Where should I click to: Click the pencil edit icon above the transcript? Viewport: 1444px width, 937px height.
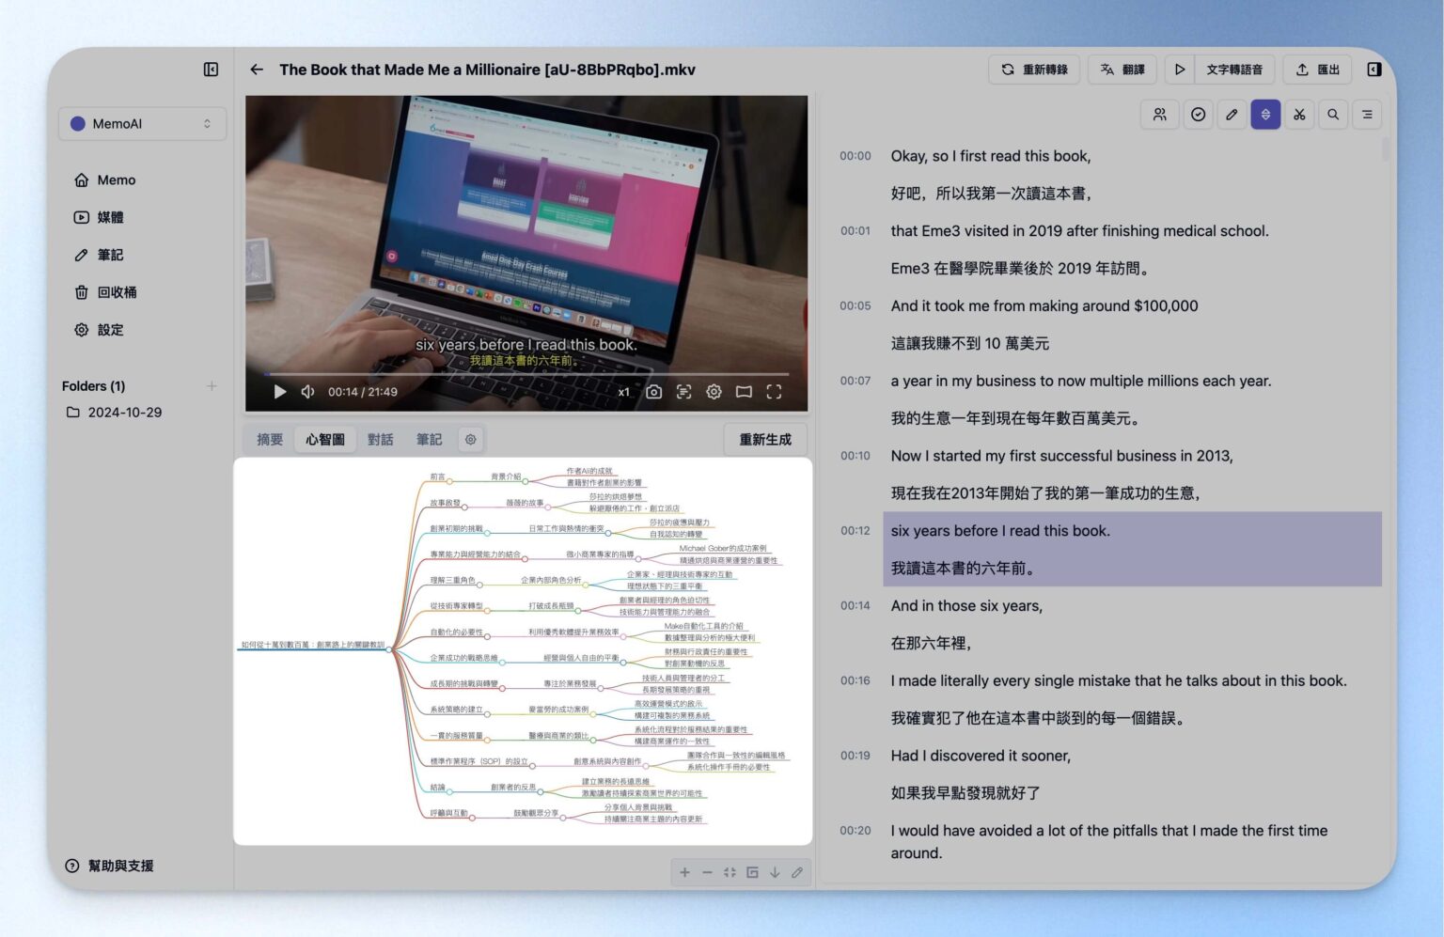(1232, 114)
